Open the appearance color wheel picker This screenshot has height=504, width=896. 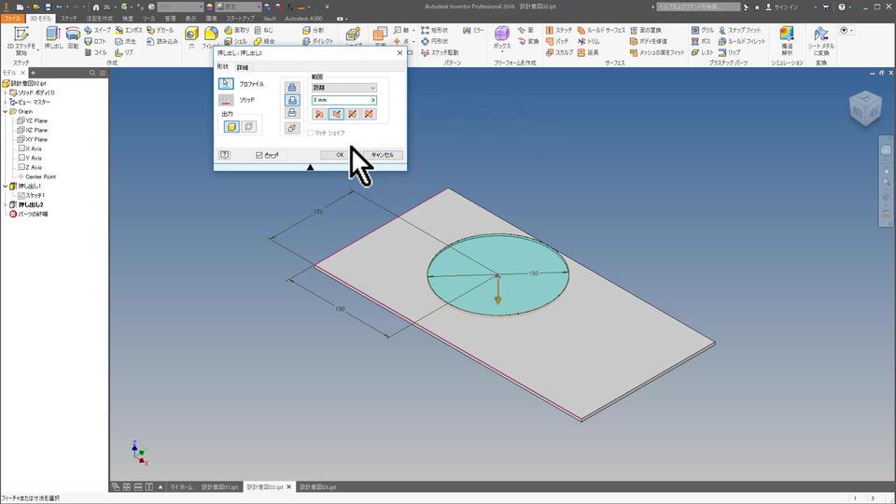click(x=209, y=7)
